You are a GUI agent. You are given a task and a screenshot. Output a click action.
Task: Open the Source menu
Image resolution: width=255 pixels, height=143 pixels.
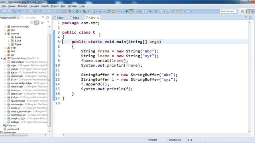coord(12,6)
